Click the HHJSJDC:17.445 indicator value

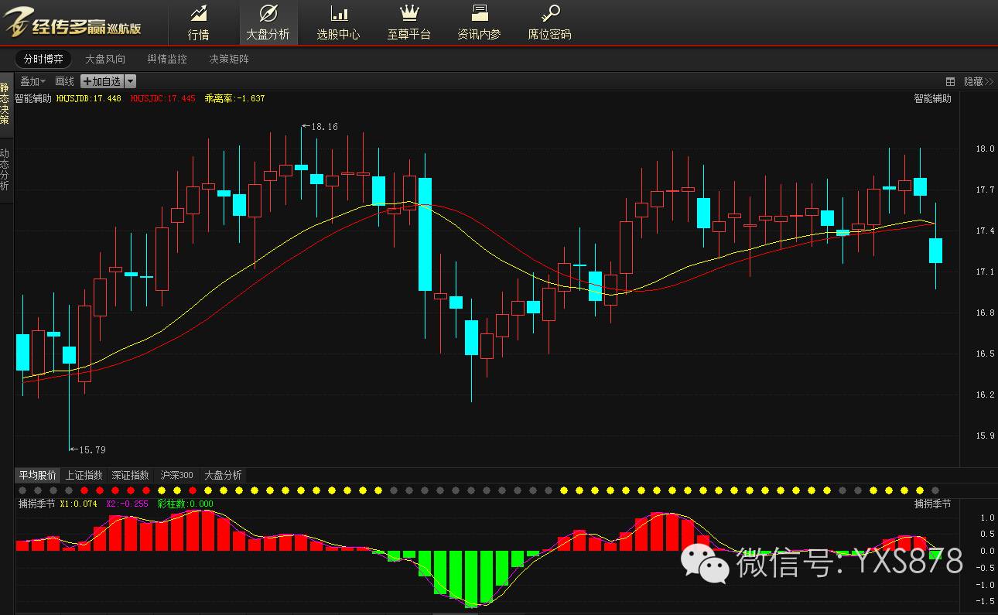pyautogui.click(x=162, y=99)
